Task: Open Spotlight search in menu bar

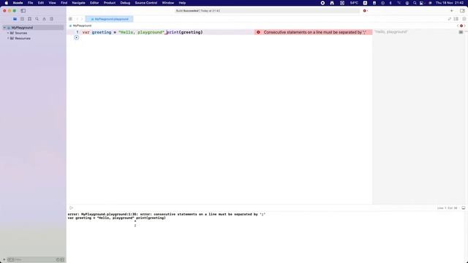Action: 415,3
